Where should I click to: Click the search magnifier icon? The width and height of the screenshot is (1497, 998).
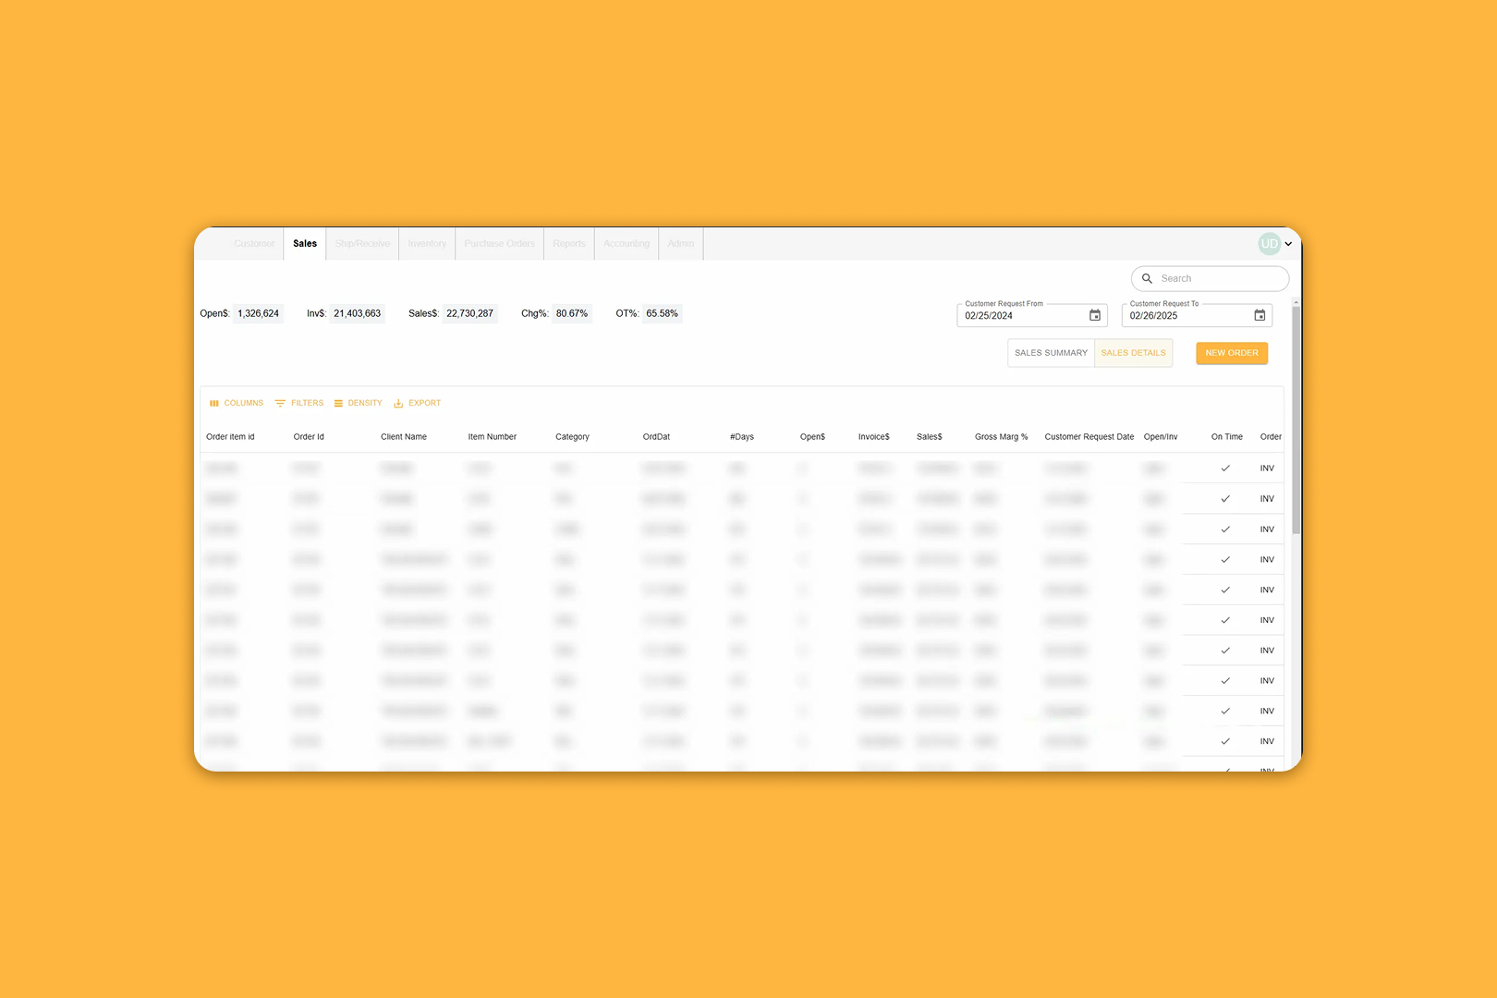[x=1147, y=278]
